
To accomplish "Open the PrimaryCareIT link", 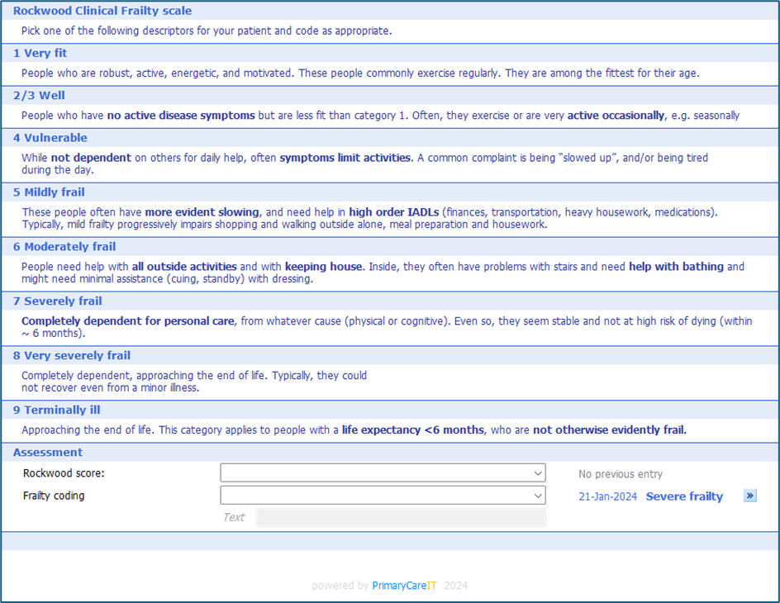I will pyautogui.click(x=404, y=586).
